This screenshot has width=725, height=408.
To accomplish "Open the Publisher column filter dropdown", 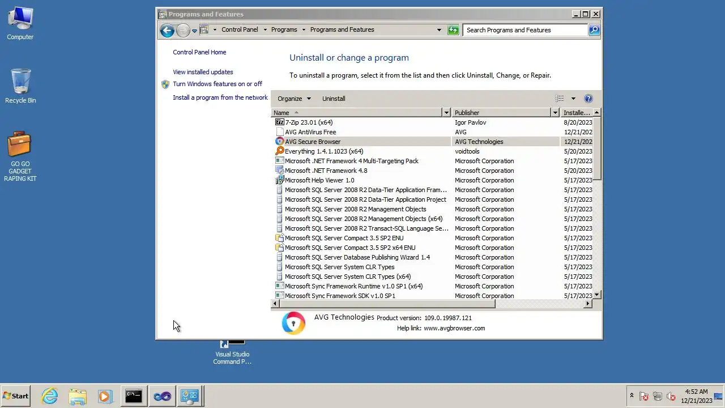I will click(x=555, y=113).
